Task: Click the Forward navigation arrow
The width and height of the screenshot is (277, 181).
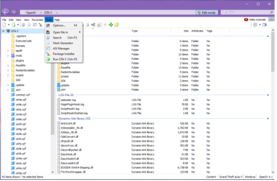Action: point(13,13)
